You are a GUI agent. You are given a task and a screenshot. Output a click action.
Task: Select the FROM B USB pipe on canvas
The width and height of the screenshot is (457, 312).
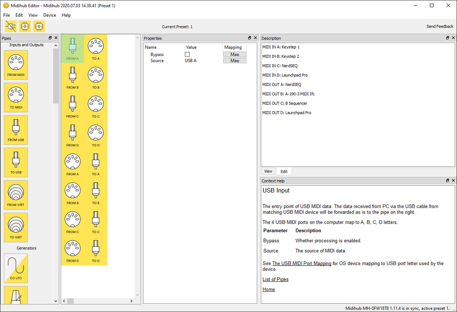point(72,78)
